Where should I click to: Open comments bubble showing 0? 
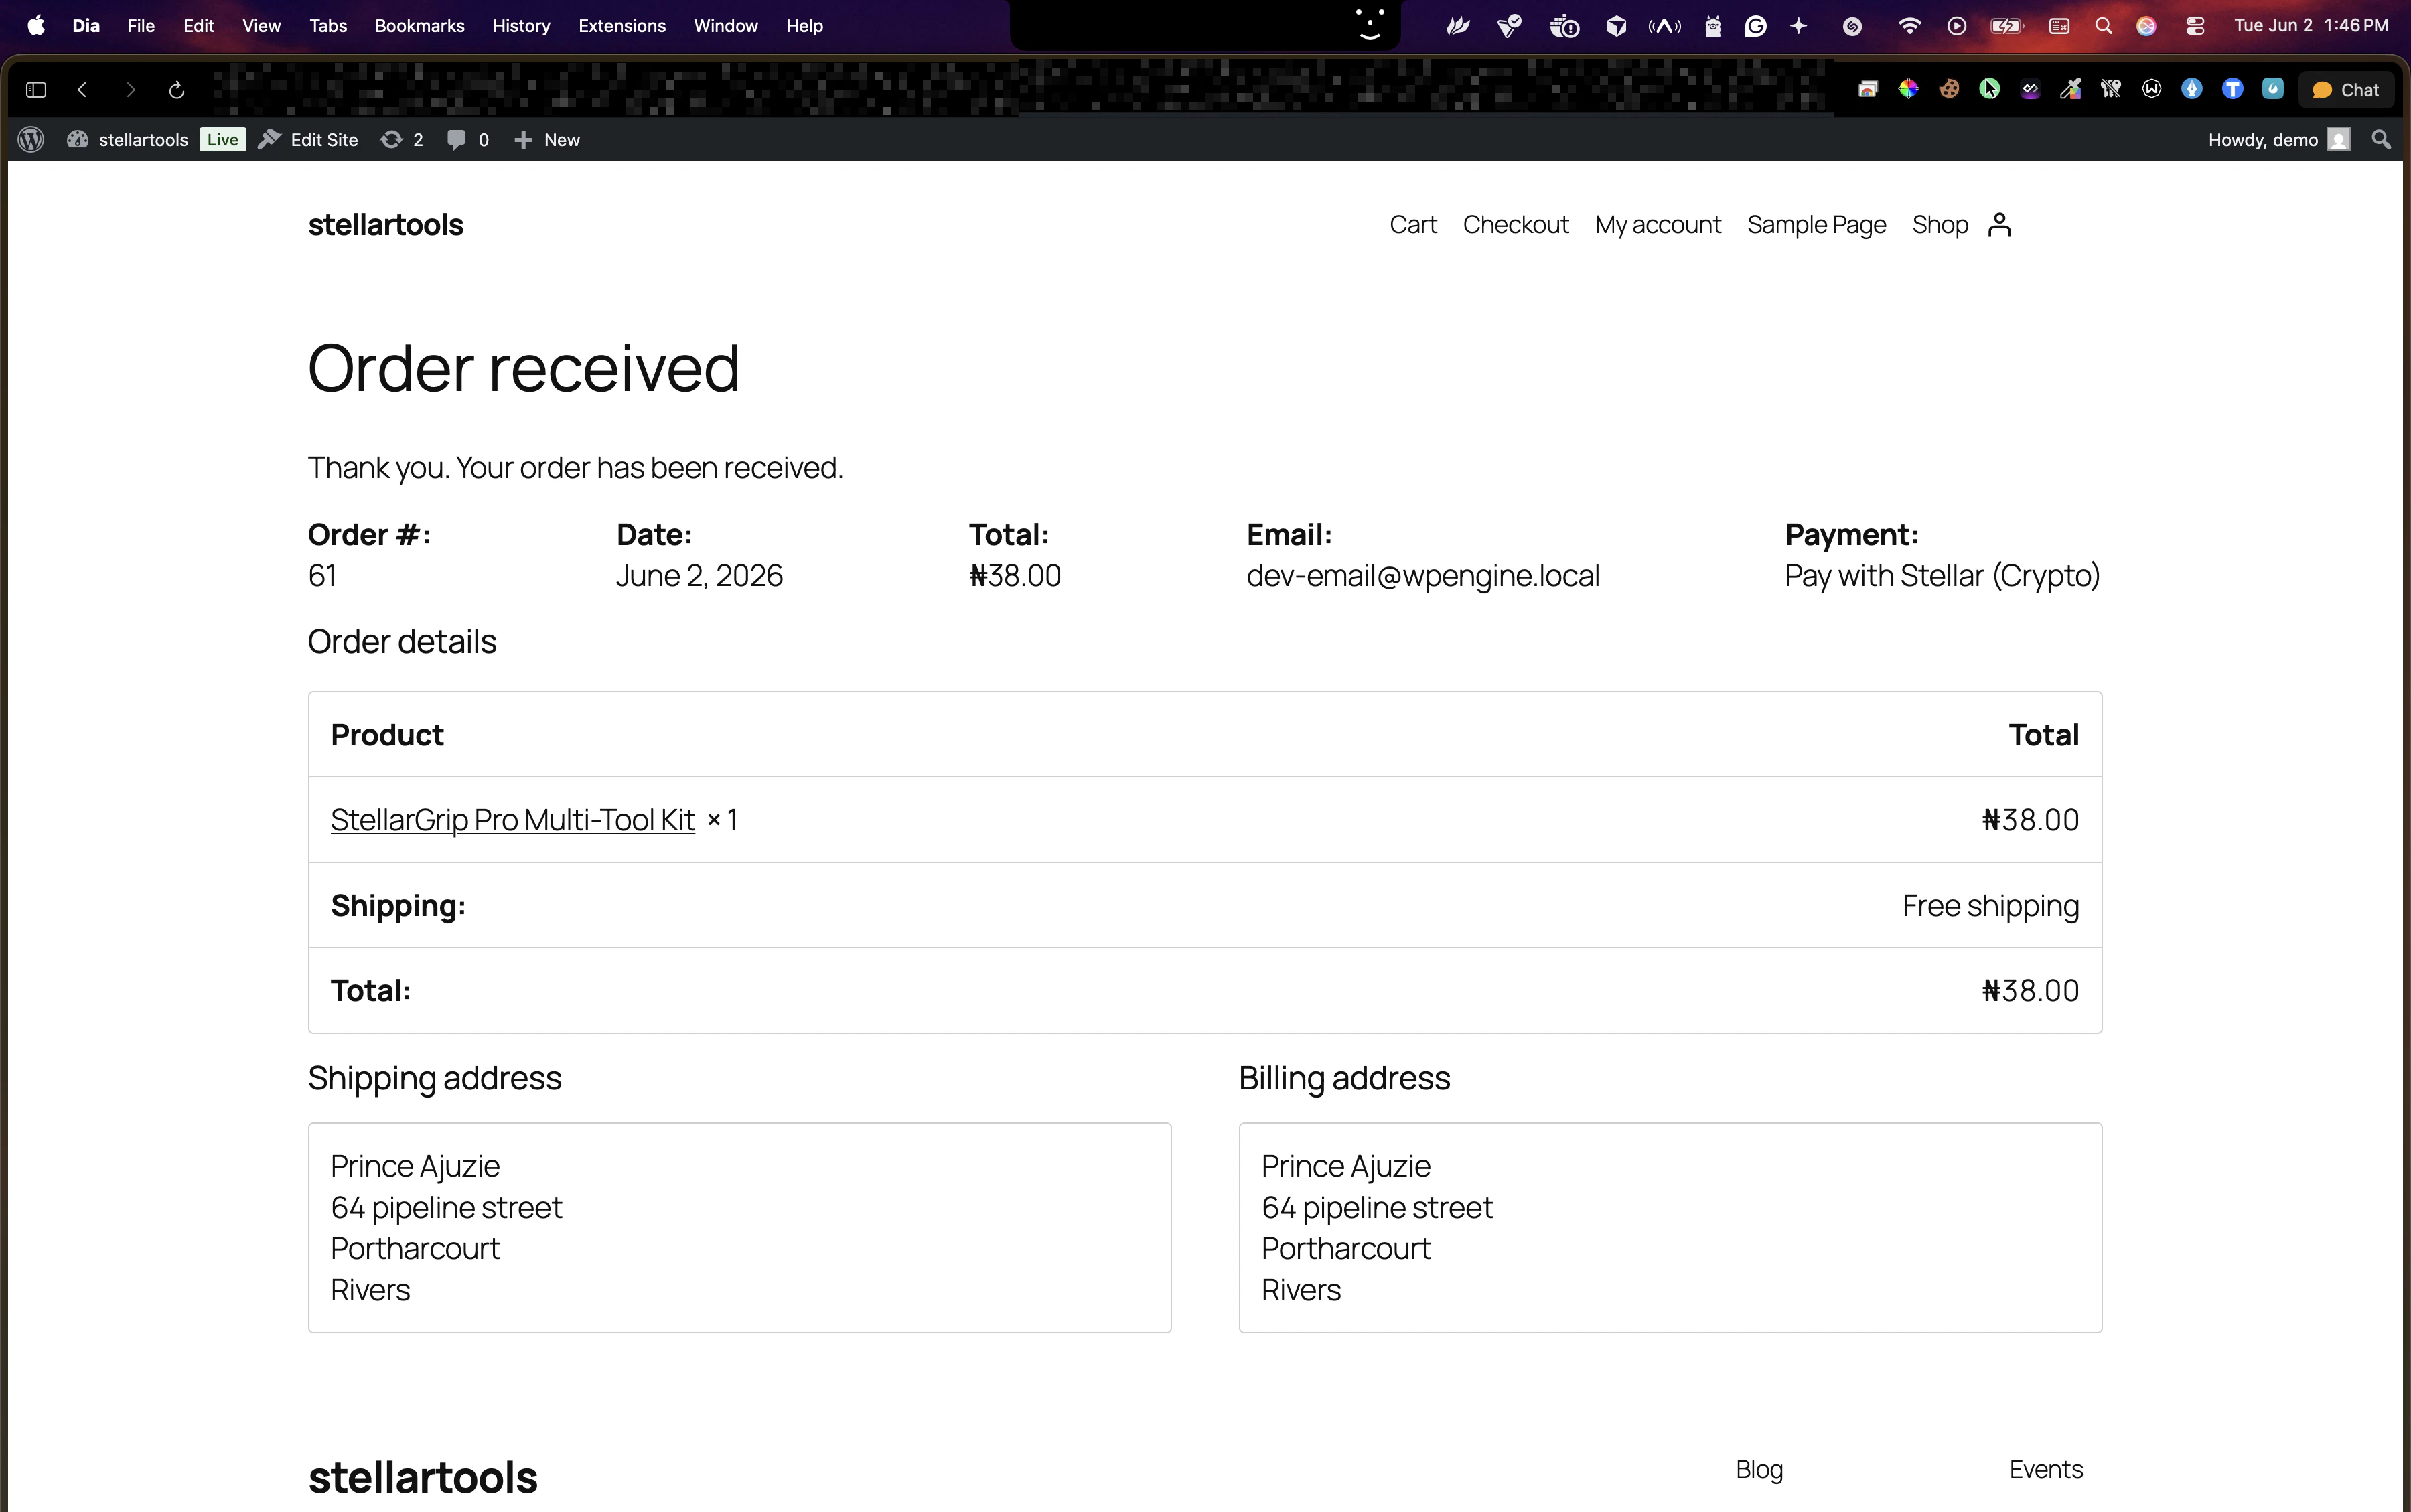[x=468, y=140]
